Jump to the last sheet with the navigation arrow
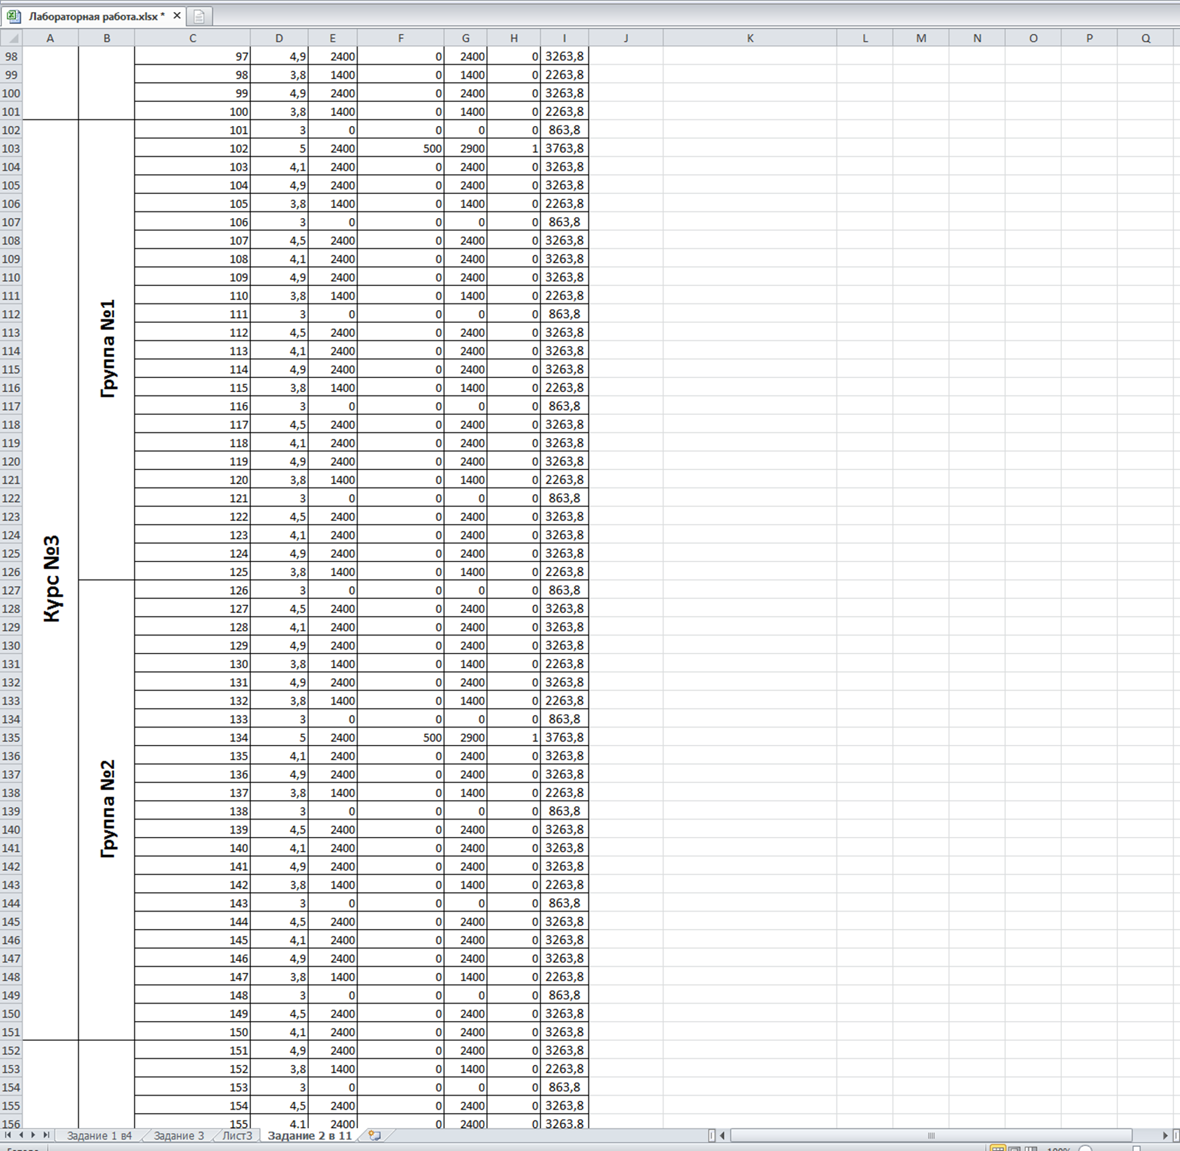 (45, 1135)
